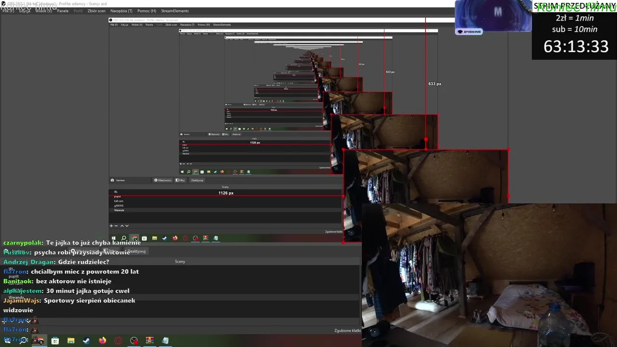Click camera icon beside kamera in largest nested preview
This screenshot has width=617, height=347.
click(112, 180)
